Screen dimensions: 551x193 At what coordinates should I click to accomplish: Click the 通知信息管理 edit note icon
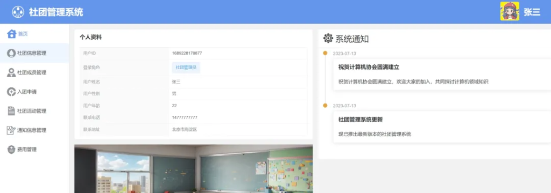(11, 130)
